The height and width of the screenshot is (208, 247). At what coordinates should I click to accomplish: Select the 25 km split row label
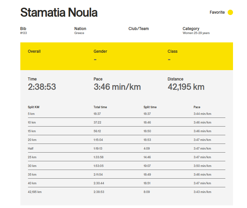(32, 157)
